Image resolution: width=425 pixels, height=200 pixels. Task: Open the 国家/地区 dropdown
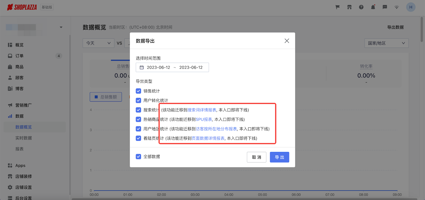(386, 43)
